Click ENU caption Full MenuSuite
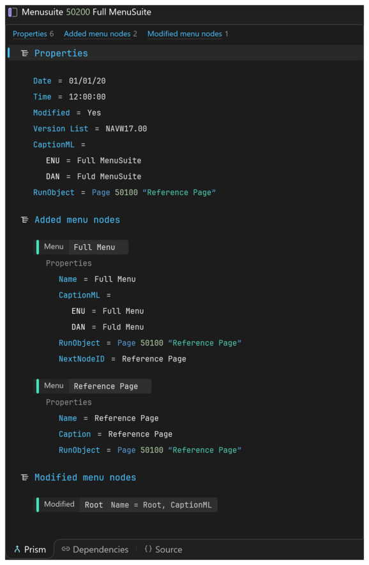Viewport: 369px width, 565px height. [x=109, y=161]
